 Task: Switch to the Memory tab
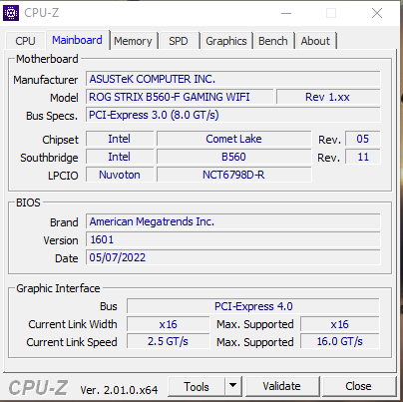click(x=133, y=41)
